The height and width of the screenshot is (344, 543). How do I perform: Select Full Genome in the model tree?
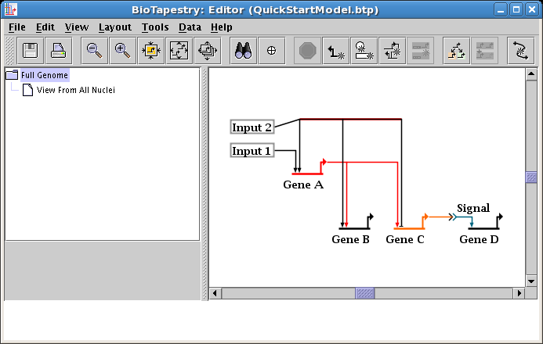coord(45,75)
